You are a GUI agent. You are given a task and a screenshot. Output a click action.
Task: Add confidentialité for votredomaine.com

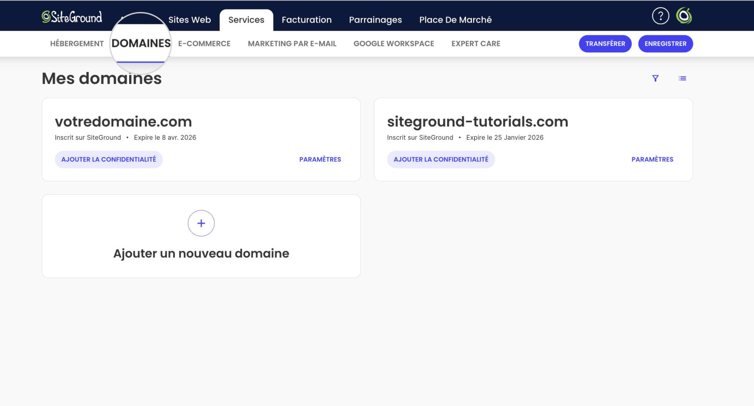[x=109, y=159]
